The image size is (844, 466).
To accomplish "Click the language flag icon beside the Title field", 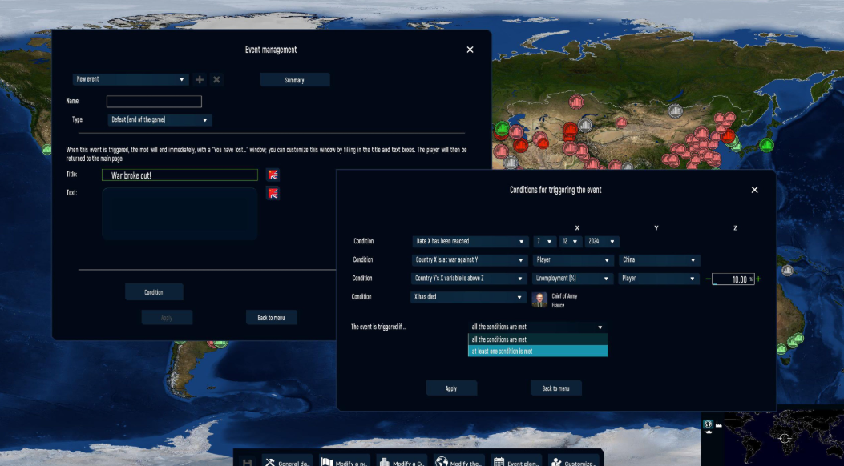I will pos(273,175).
